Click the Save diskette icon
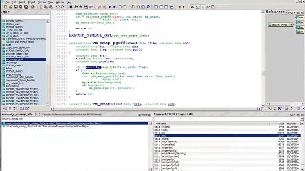305x171 pixels. click(x=16, y=7)
